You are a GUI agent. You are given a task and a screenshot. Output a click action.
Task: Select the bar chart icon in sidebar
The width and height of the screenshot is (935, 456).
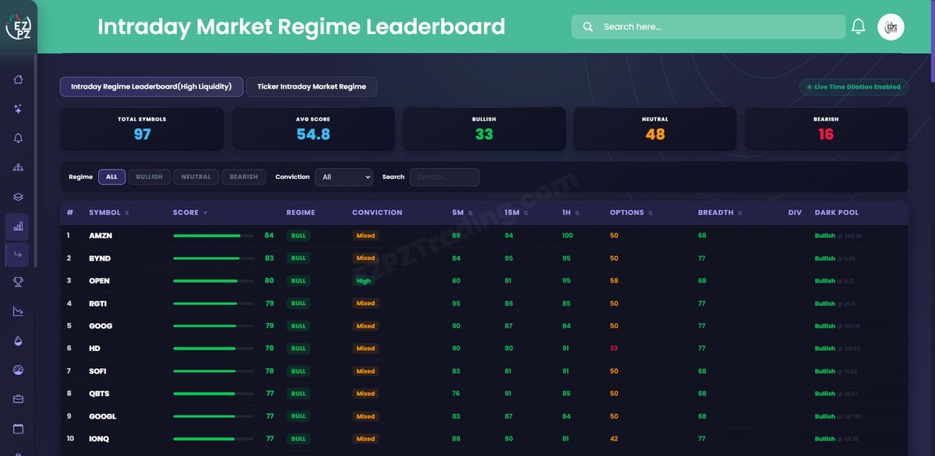click(18, 226)
